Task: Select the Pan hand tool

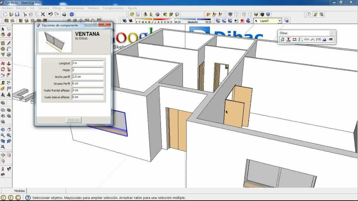Action: 9,130
